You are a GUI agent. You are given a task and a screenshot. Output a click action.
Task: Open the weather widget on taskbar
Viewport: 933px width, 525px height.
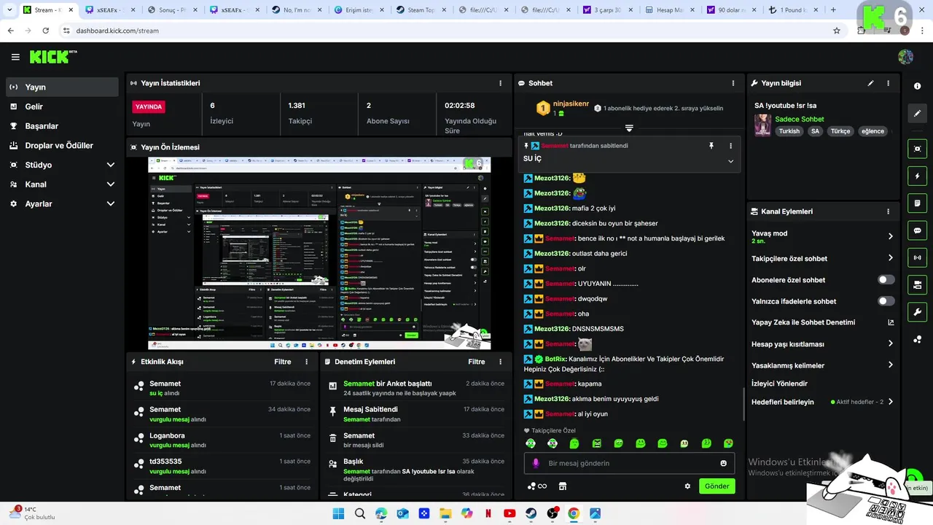pyautogui.click(x=33, y=513)
